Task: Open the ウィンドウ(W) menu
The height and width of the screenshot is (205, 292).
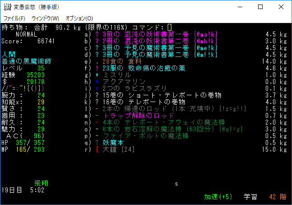Action: pos(45,19)
